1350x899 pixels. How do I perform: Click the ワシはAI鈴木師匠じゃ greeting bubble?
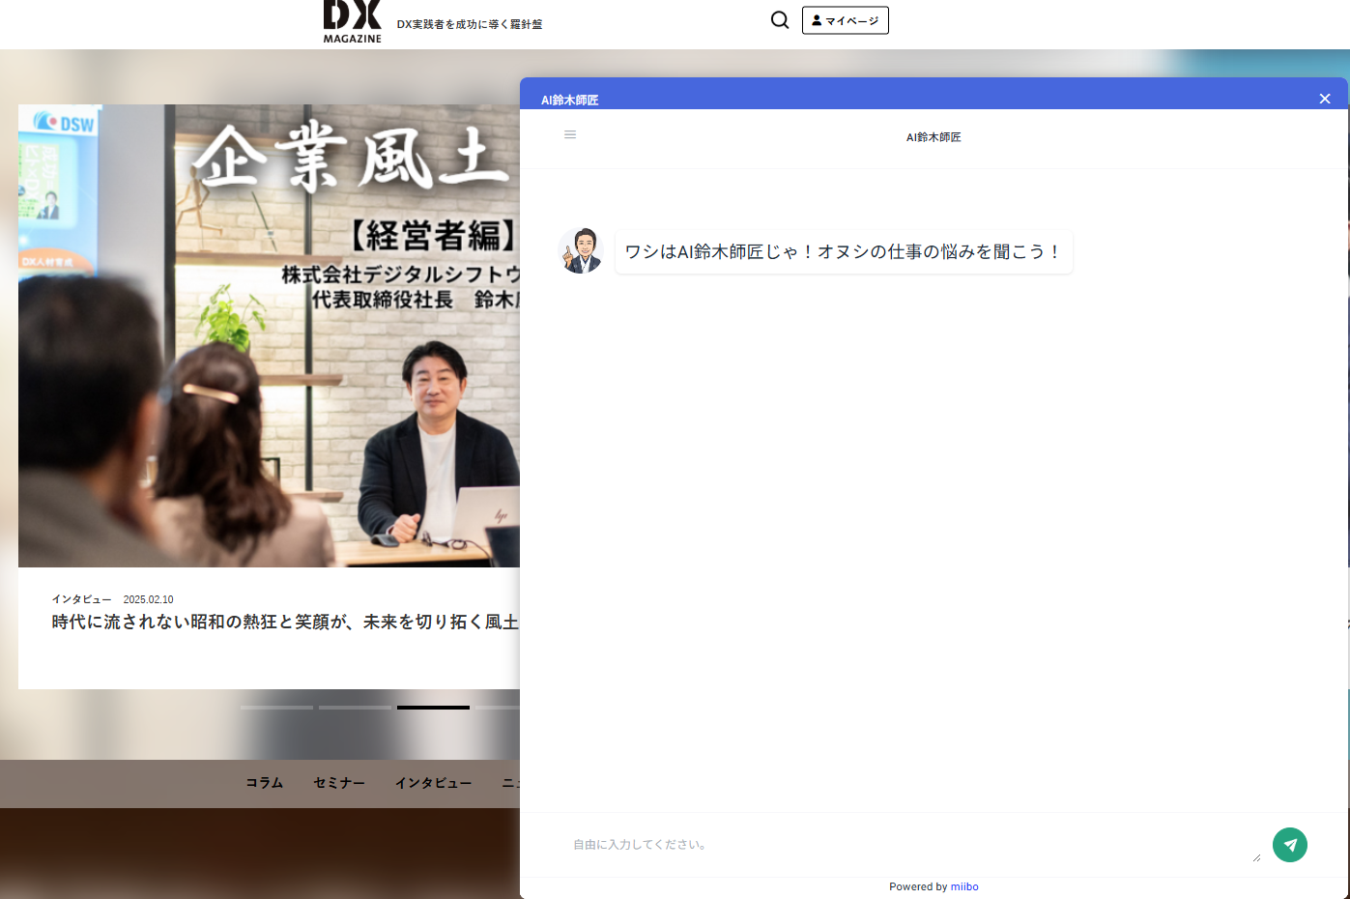pos(843,252)
